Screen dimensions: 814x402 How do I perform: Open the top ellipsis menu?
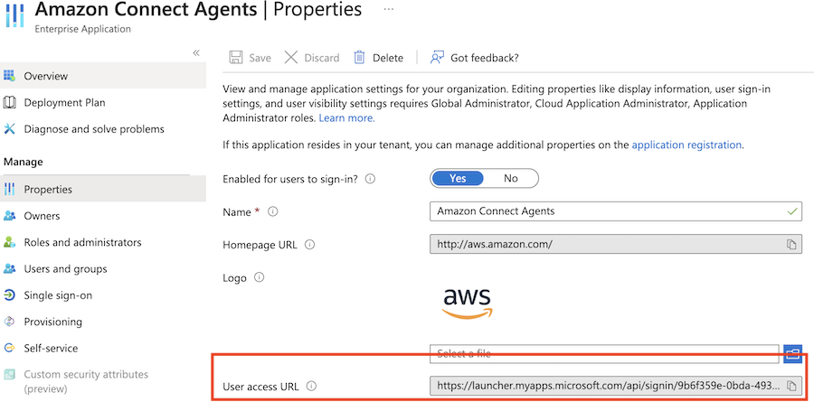[x=389, y=9]
